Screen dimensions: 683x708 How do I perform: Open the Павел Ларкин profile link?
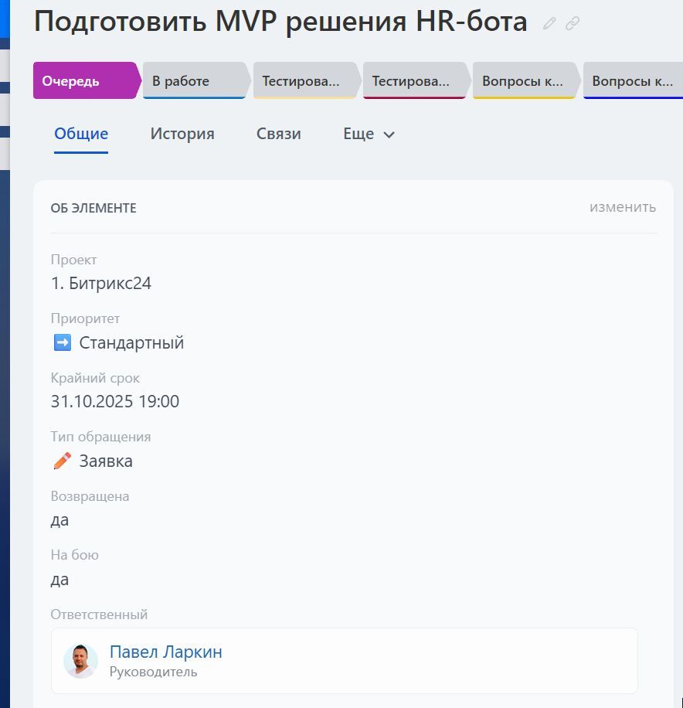tap(167, 652)
